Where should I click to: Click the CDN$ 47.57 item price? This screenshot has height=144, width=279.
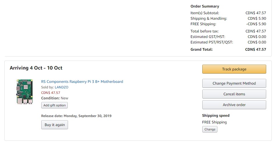[x=51, y=93]
